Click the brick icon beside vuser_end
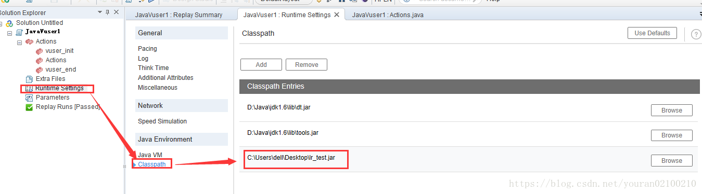702x194 pixels. click(x=39, y=70)
